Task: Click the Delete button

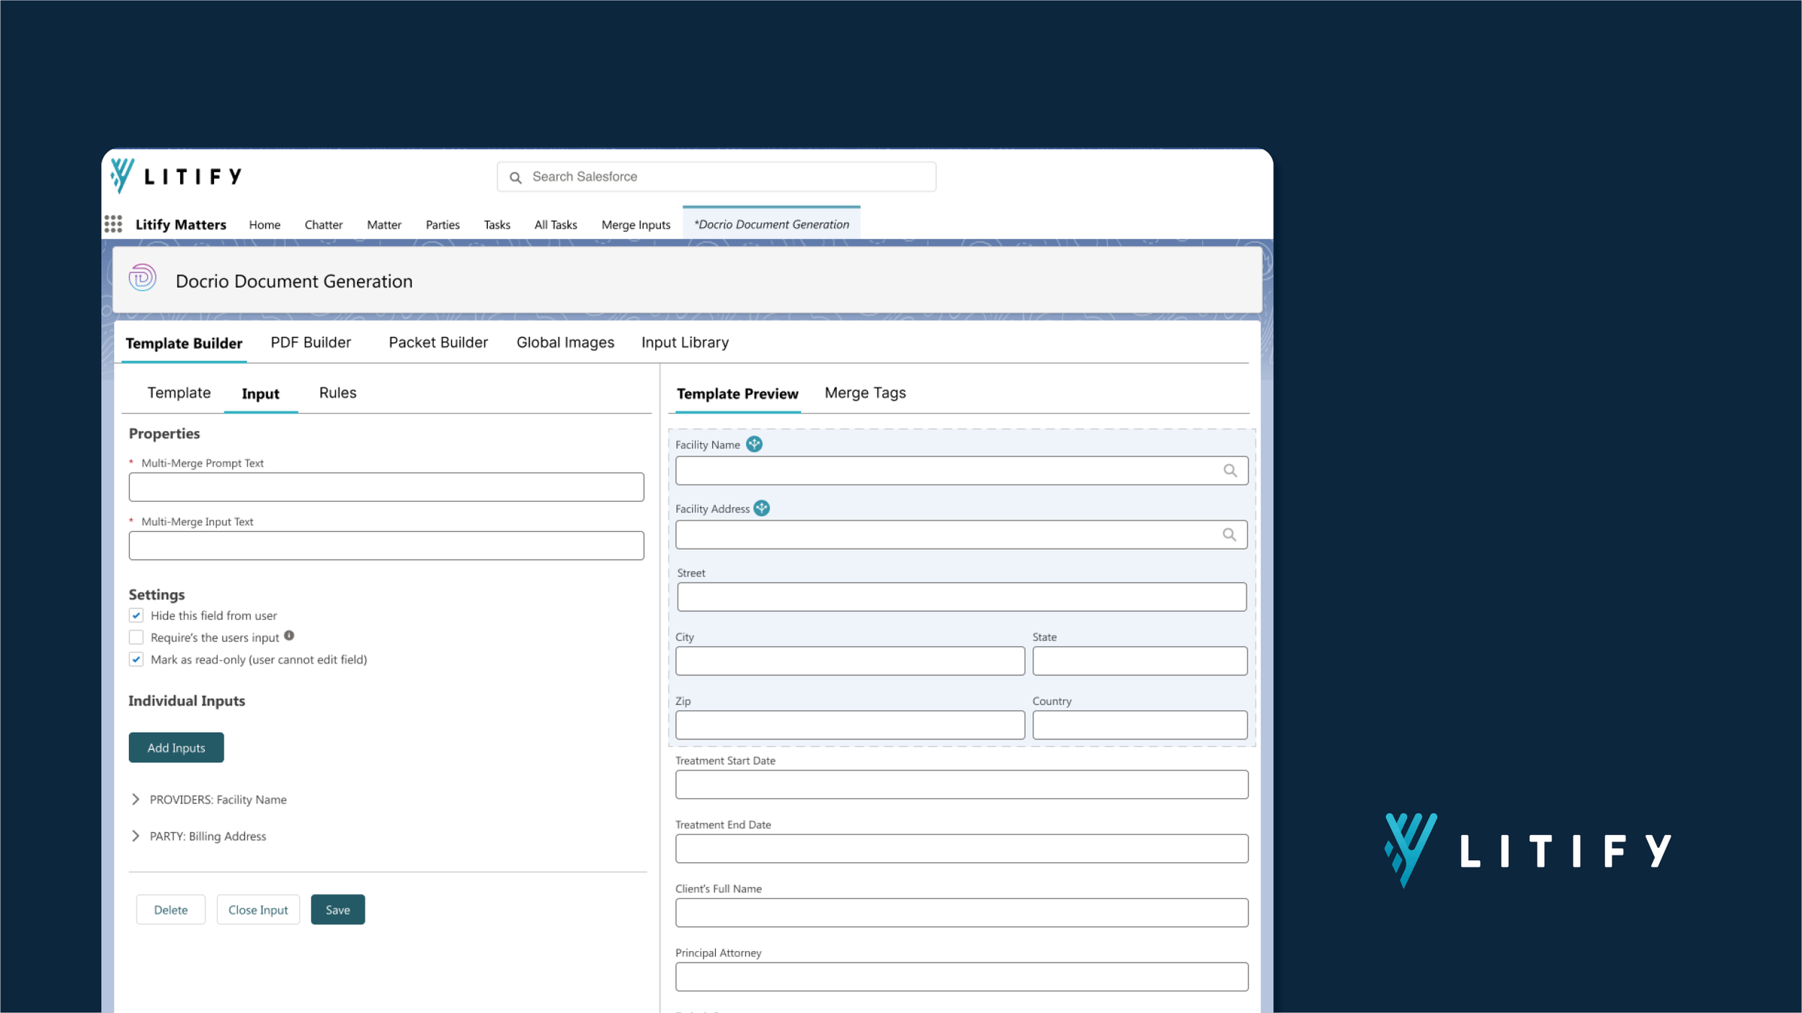Action: click(x=171, y=910)
